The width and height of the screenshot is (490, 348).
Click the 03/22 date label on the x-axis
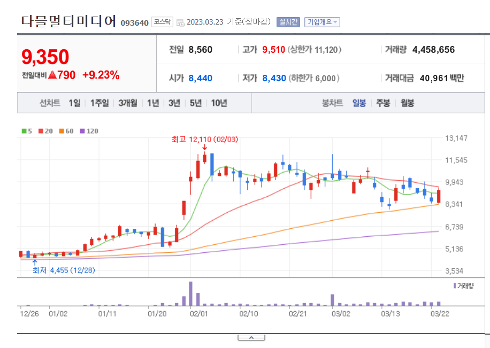[440, 314]
